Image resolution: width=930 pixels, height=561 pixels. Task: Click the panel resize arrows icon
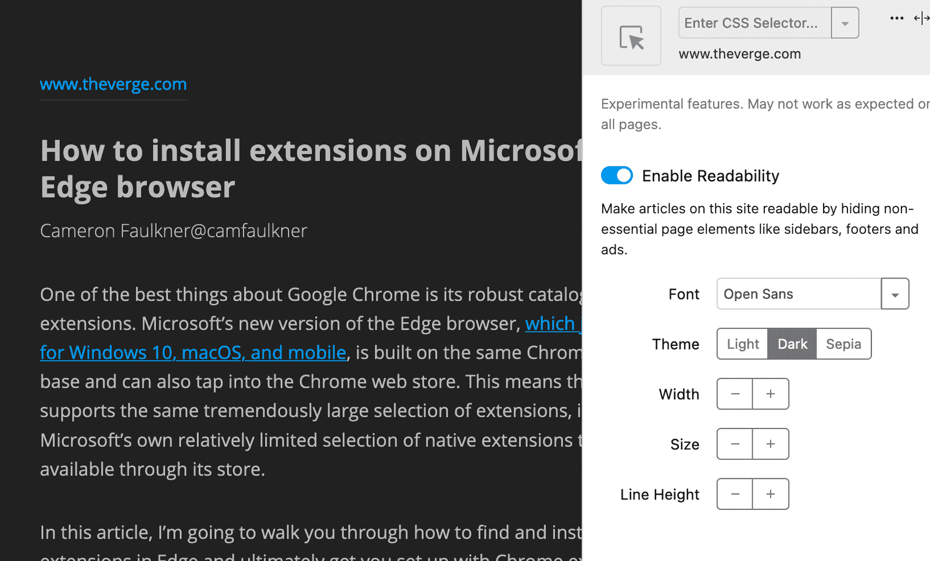click(x=921, y=18)
